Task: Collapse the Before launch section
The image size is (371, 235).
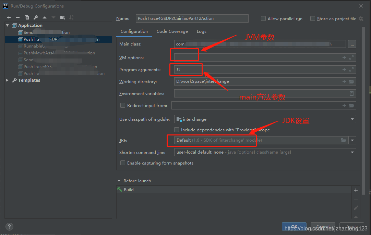Action: click(x=119, y=181)
